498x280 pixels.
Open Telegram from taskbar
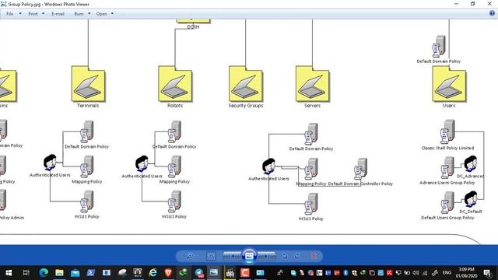199,273
